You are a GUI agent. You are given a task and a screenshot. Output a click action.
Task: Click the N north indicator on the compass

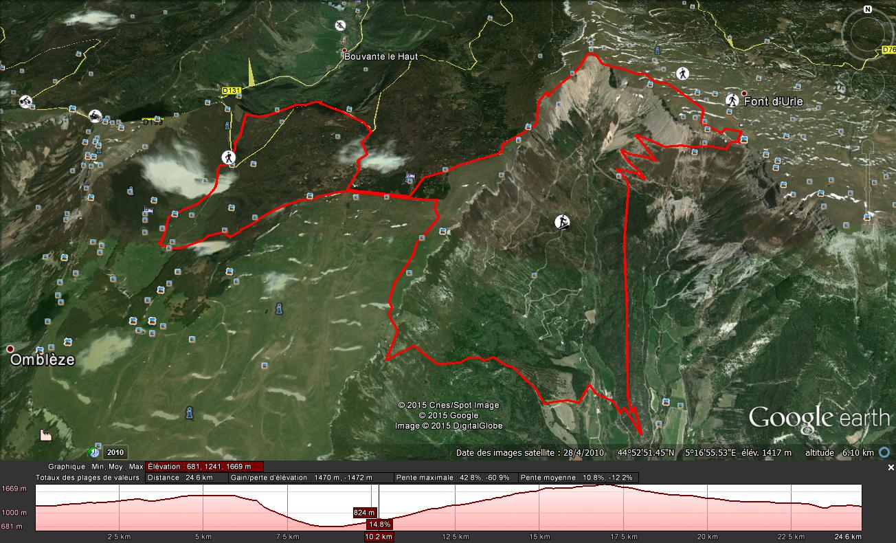click(x=868, y=10)
